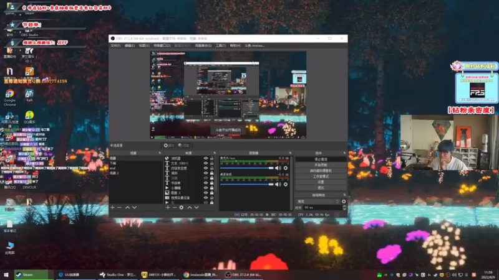The height and width of the screenshot is (280, 499).
Task: Toggle lock on the 周榜 source
Action: [x=211, y=173]
